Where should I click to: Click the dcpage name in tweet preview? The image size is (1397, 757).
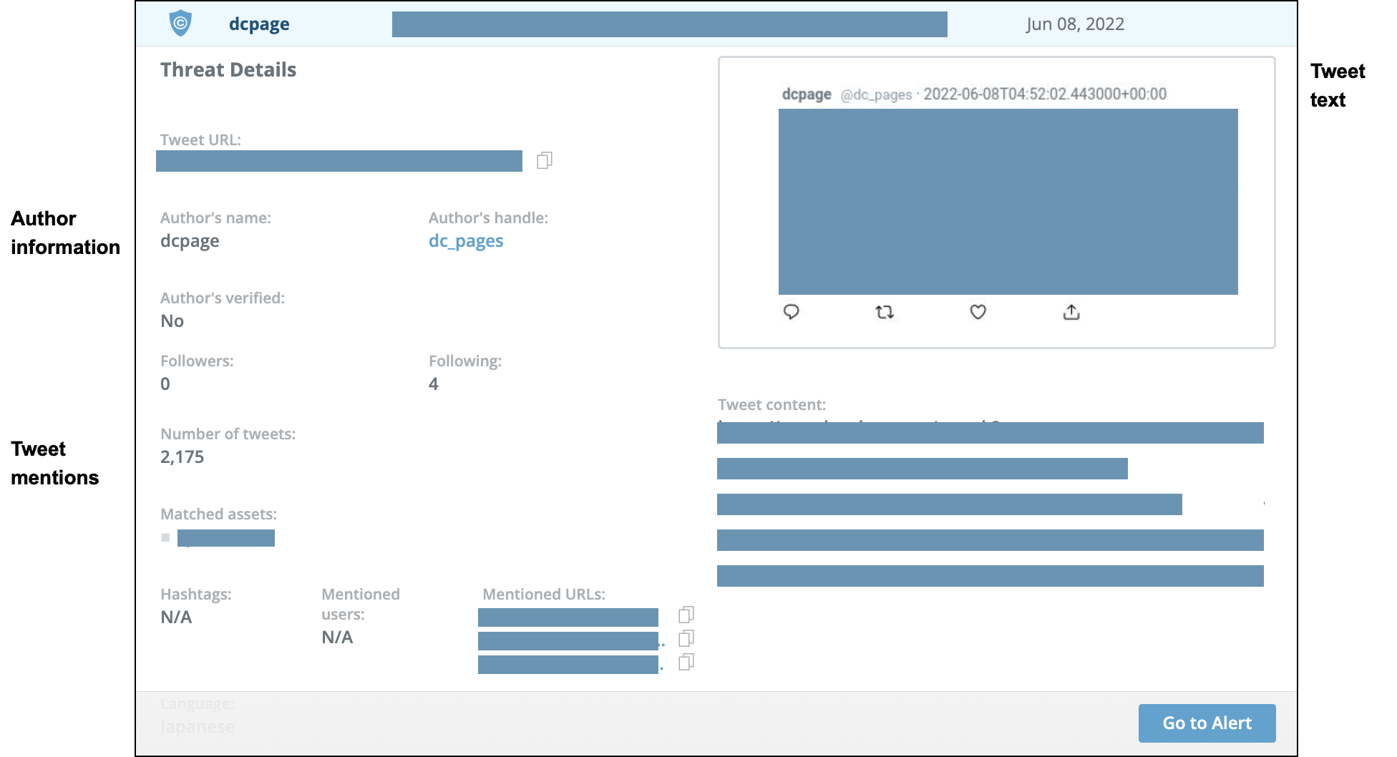coord(807,94)
